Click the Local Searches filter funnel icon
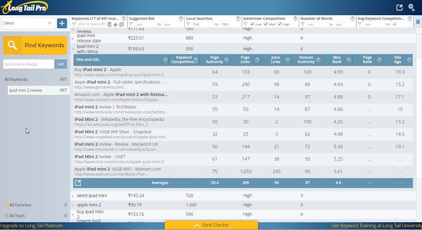This screenshot has width=422, height=230. [x=188, y=24]
